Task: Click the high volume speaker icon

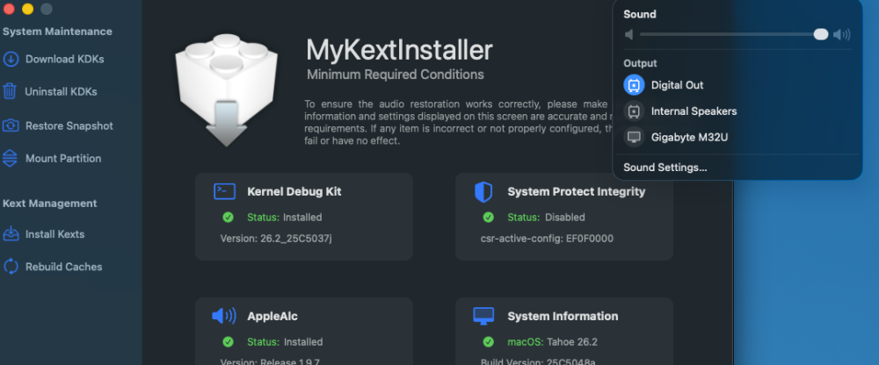Action: [841, 35]
